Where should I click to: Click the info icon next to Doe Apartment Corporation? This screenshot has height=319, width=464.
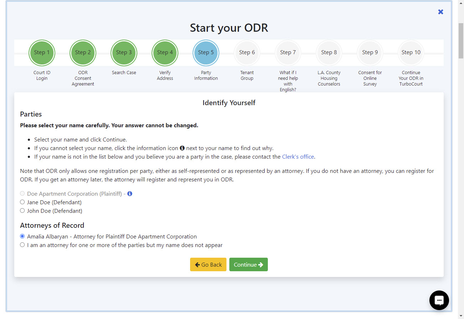point(129,193)
